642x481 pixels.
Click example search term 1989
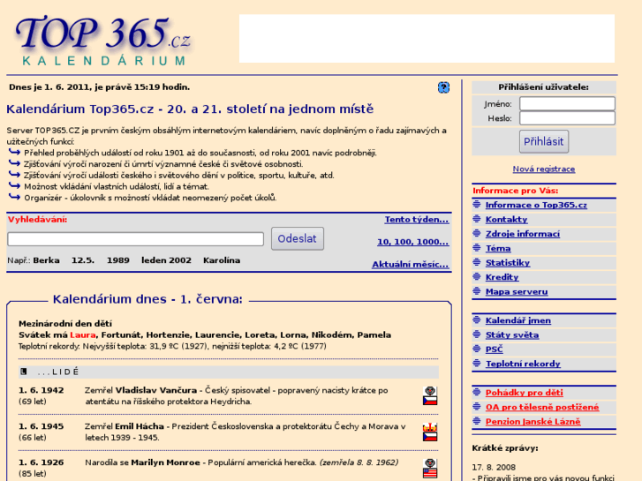coord(118,260)
